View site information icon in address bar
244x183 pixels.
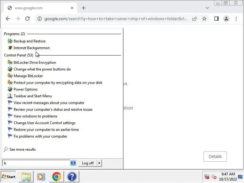coord(40,19)
